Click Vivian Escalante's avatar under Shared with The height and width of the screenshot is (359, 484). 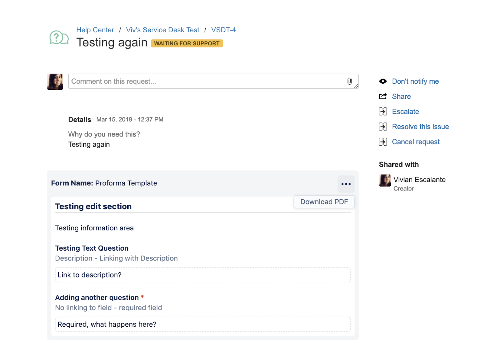click(x=385, y=181)
